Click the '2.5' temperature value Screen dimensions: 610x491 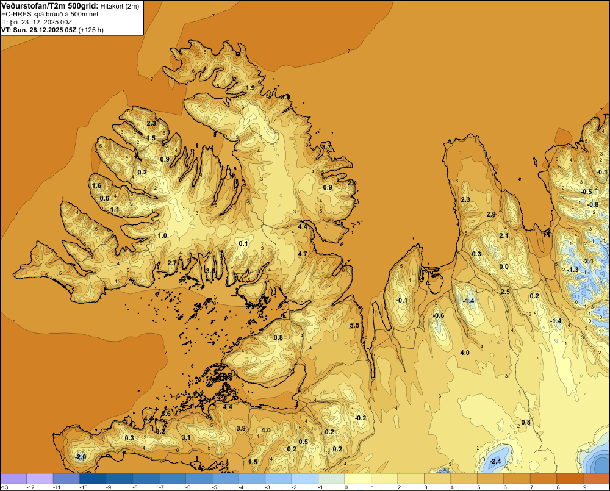tap(505, 292)
